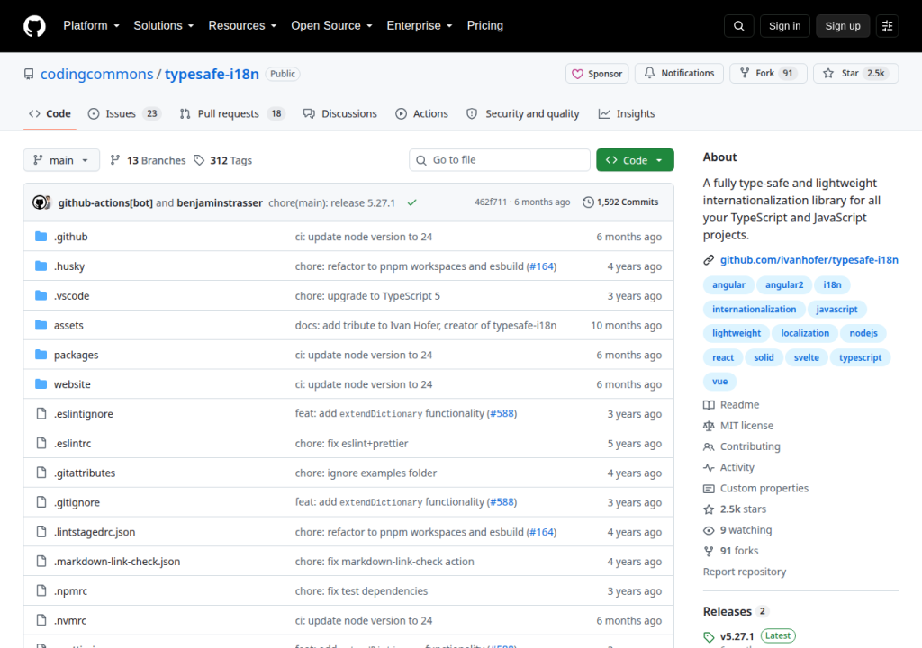Click the file icon for .eslintrc
This screenshot has height=648, width=922.
point(41,443)
